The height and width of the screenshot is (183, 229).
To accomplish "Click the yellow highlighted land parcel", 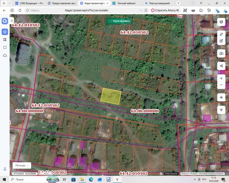I will pos(111,96).
